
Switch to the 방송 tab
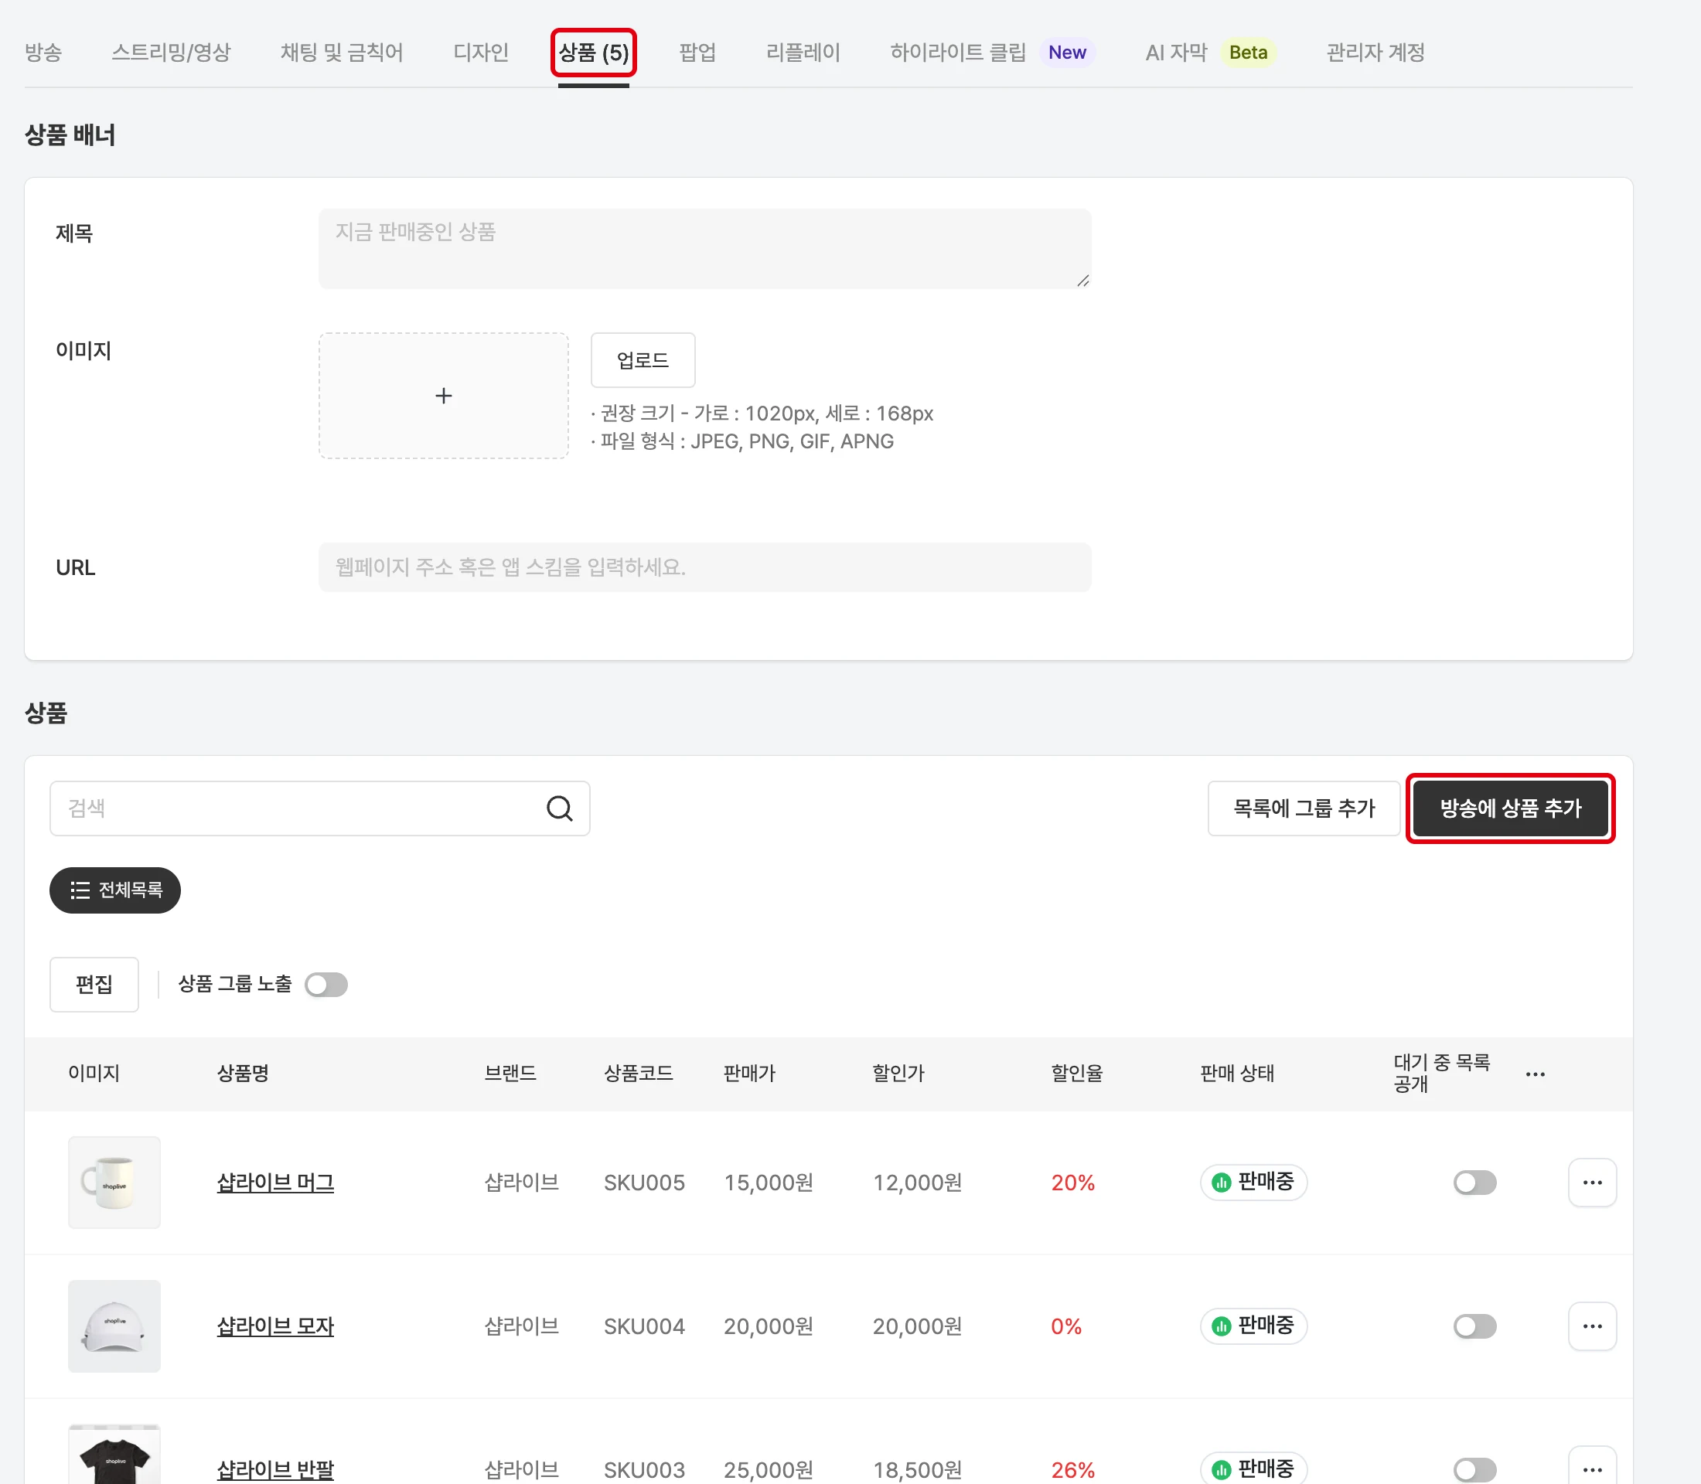click(x=43, y=53)
